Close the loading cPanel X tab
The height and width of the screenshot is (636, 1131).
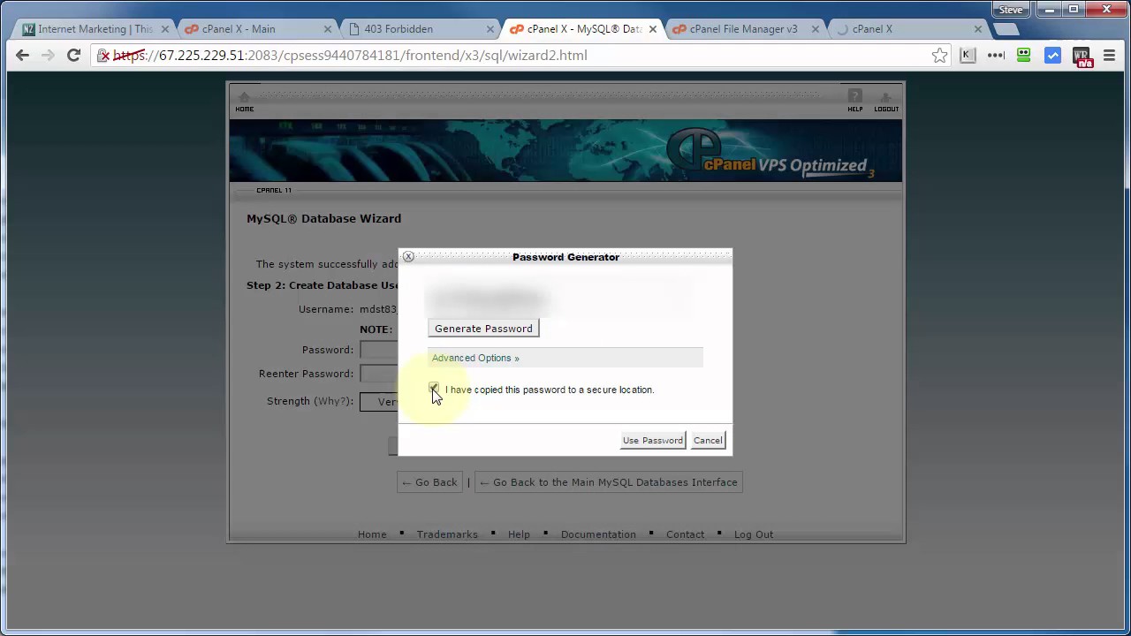click(x=977, y=29)
